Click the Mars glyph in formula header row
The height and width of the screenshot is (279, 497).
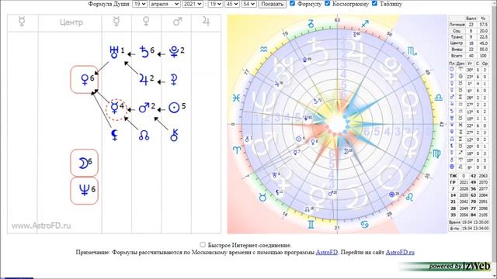178,22
